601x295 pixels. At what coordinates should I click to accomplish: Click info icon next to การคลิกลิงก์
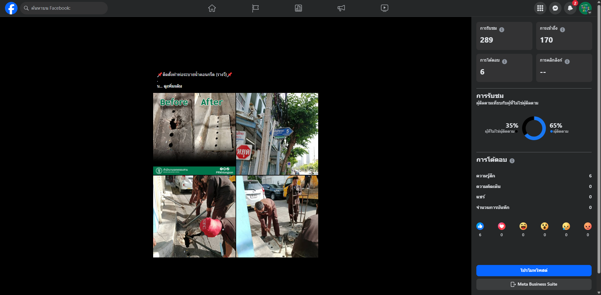coord(567,62)
